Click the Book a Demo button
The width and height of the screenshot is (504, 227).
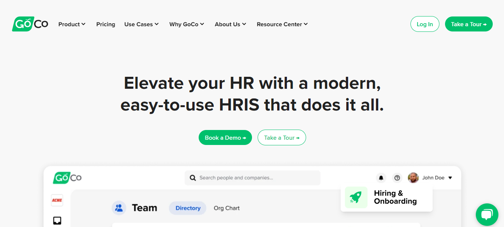click(225, 137)
